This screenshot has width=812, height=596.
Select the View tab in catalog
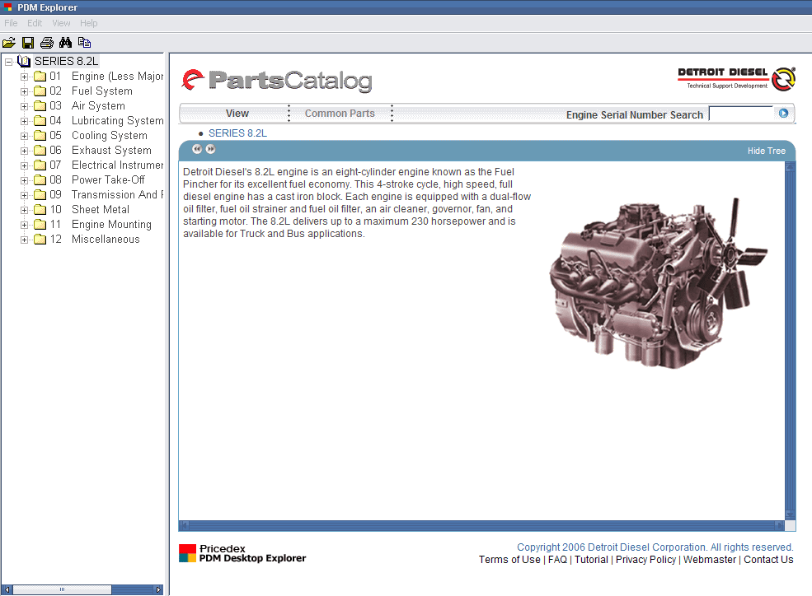(237, 114)
